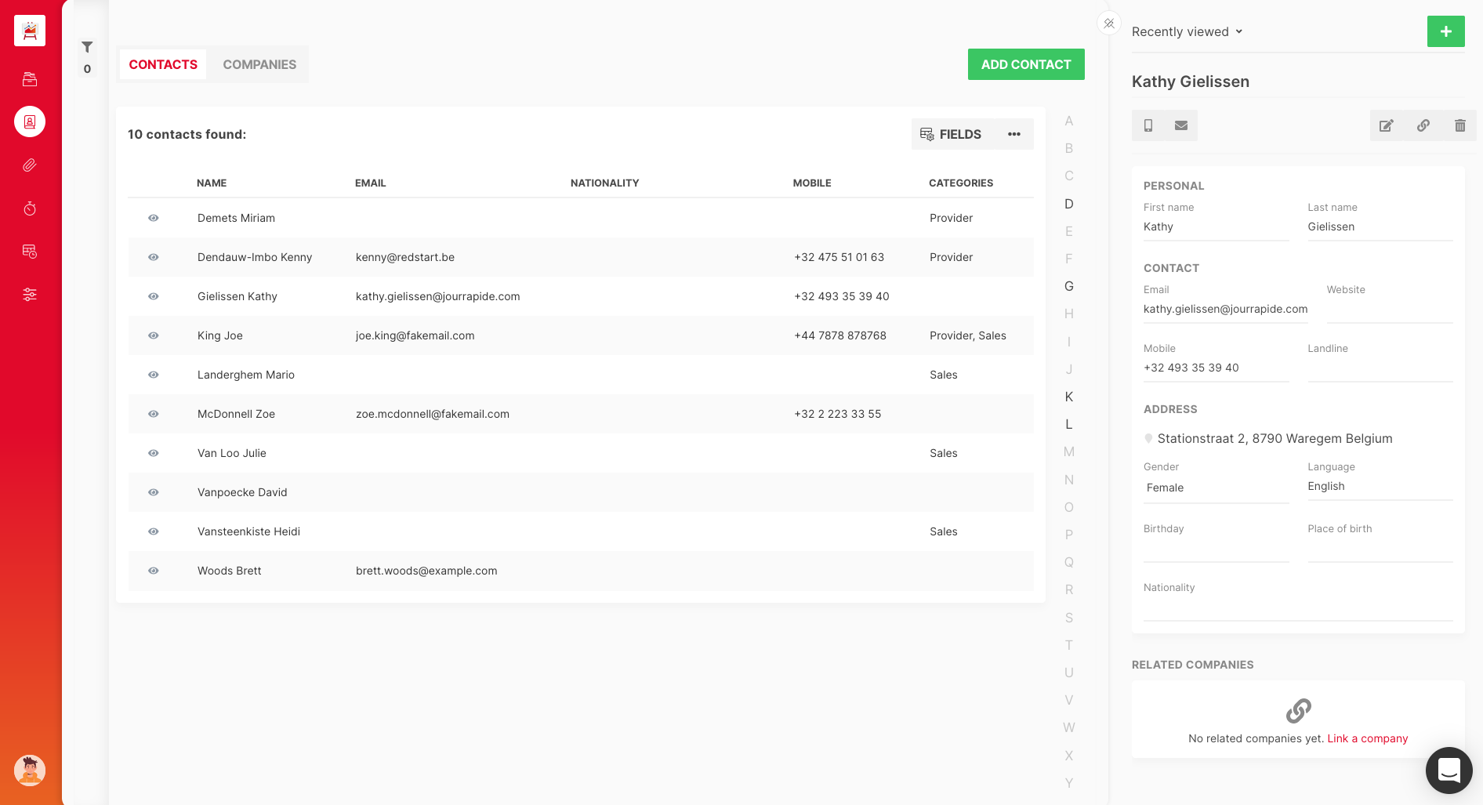Open settings sliders icon in sidebar
Image resolution: width=1483 pixels, height=805 pixels.
(x=30, y=295)
